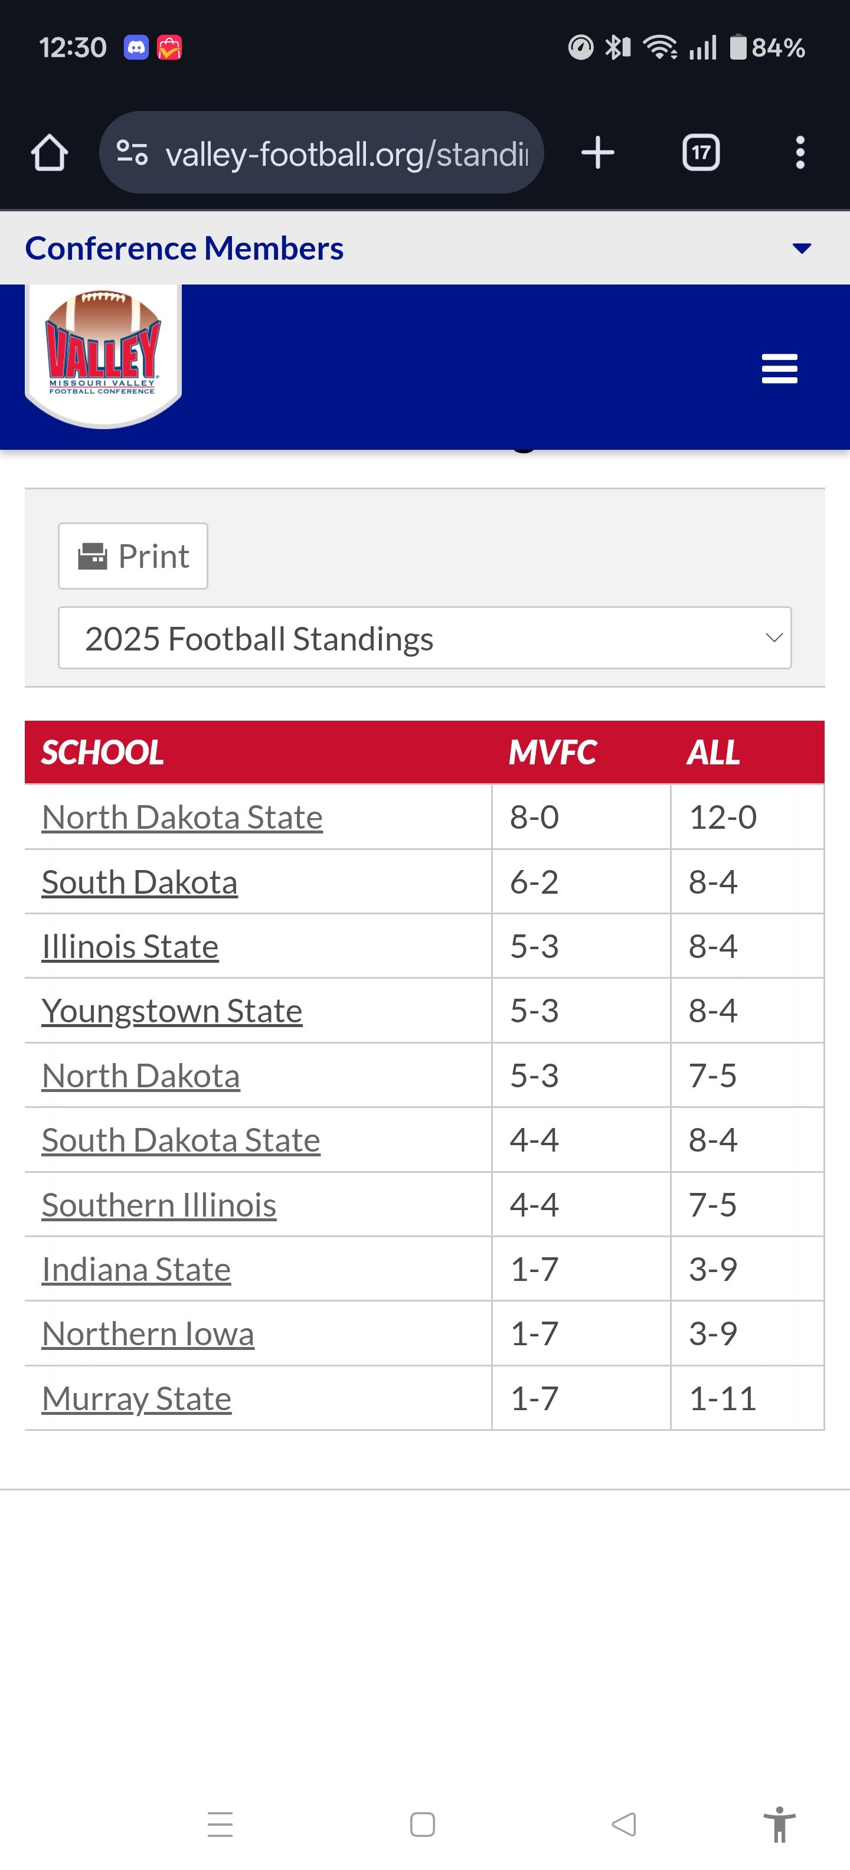Expand the Conference Members dropdown

coord(802,249)
